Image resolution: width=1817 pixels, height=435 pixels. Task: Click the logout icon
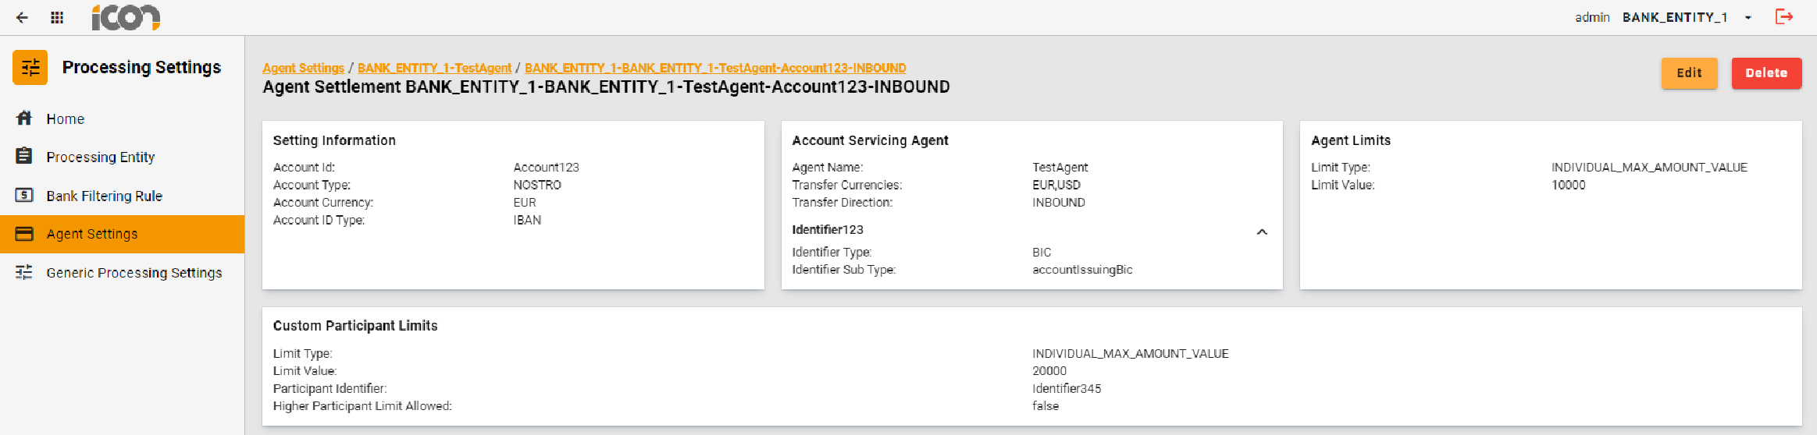pos(1784,17)
